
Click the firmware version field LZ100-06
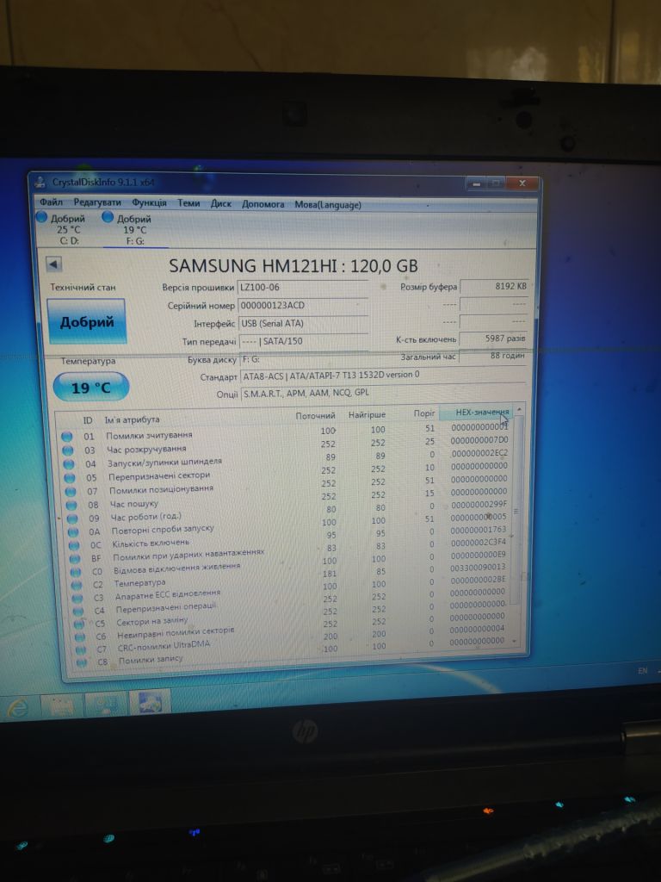tap(303, 287)
